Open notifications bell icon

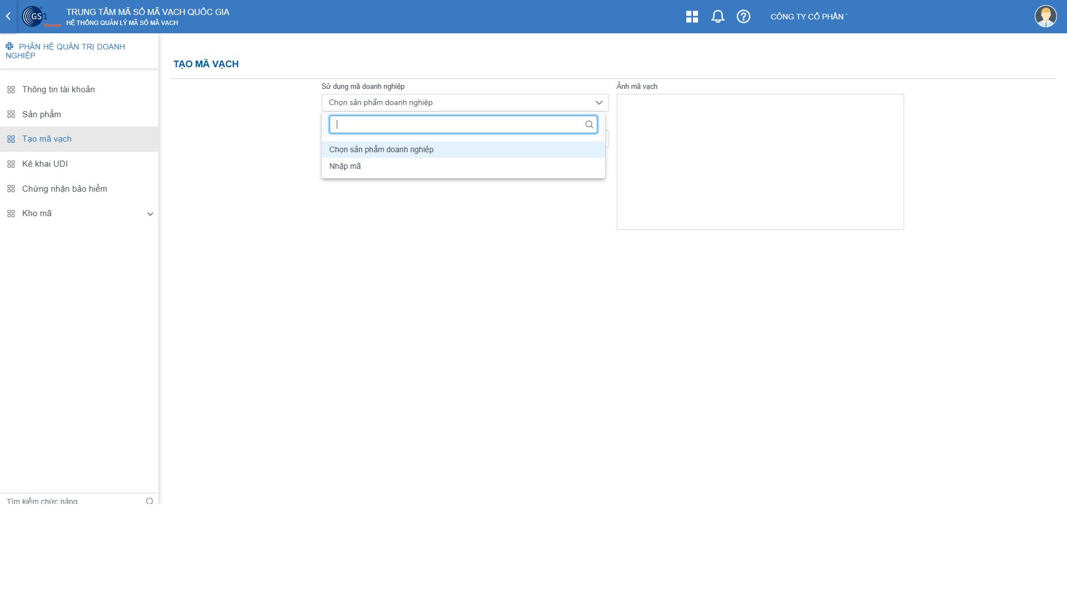pos(717,17)
